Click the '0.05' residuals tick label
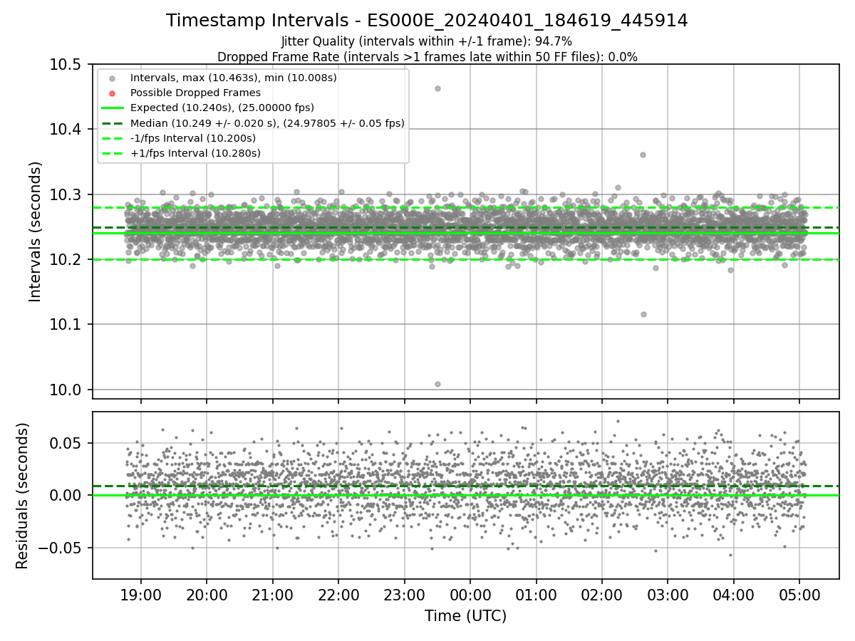 pos(65,443)
